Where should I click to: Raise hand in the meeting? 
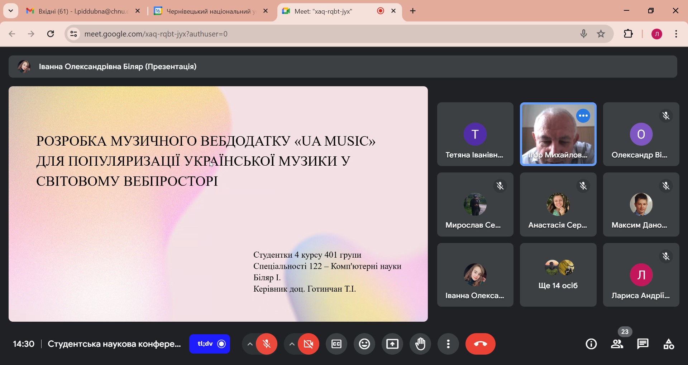[x=420, y=344]
